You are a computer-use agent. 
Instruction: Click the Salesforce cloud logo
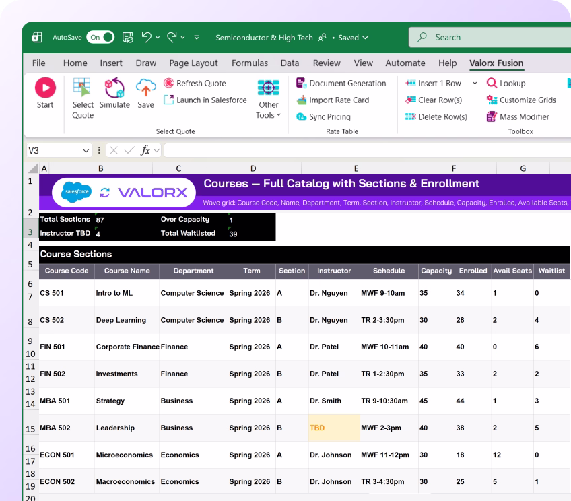click(x=76, y=191)
